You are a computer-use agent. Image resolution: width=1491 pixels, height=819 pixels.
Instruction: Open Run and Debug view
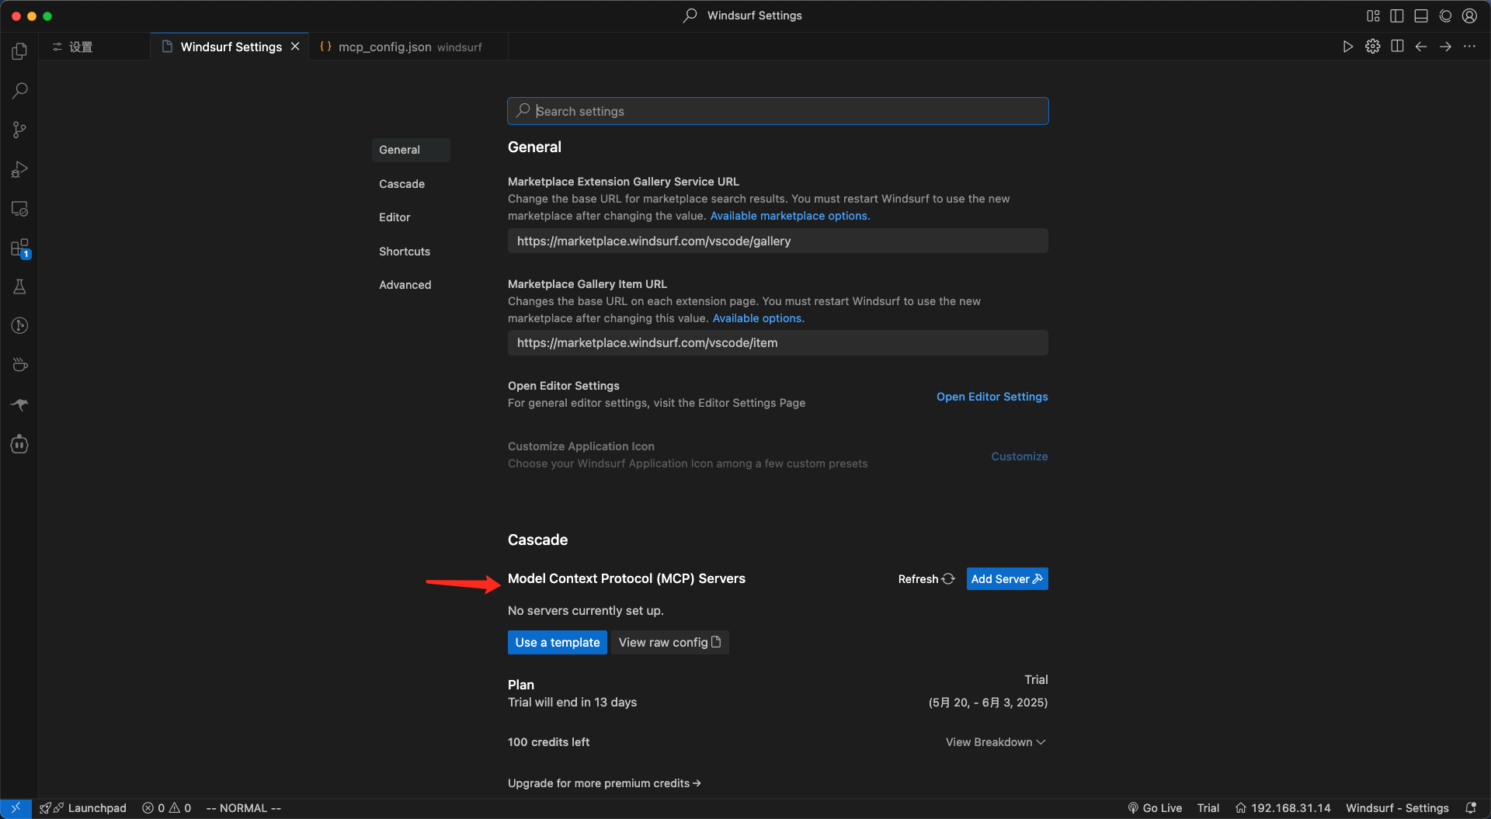click(19, 169)
